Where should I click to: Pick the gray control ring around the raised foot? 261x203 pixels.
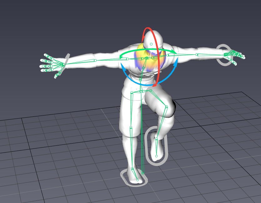click(x=146, y=146)
